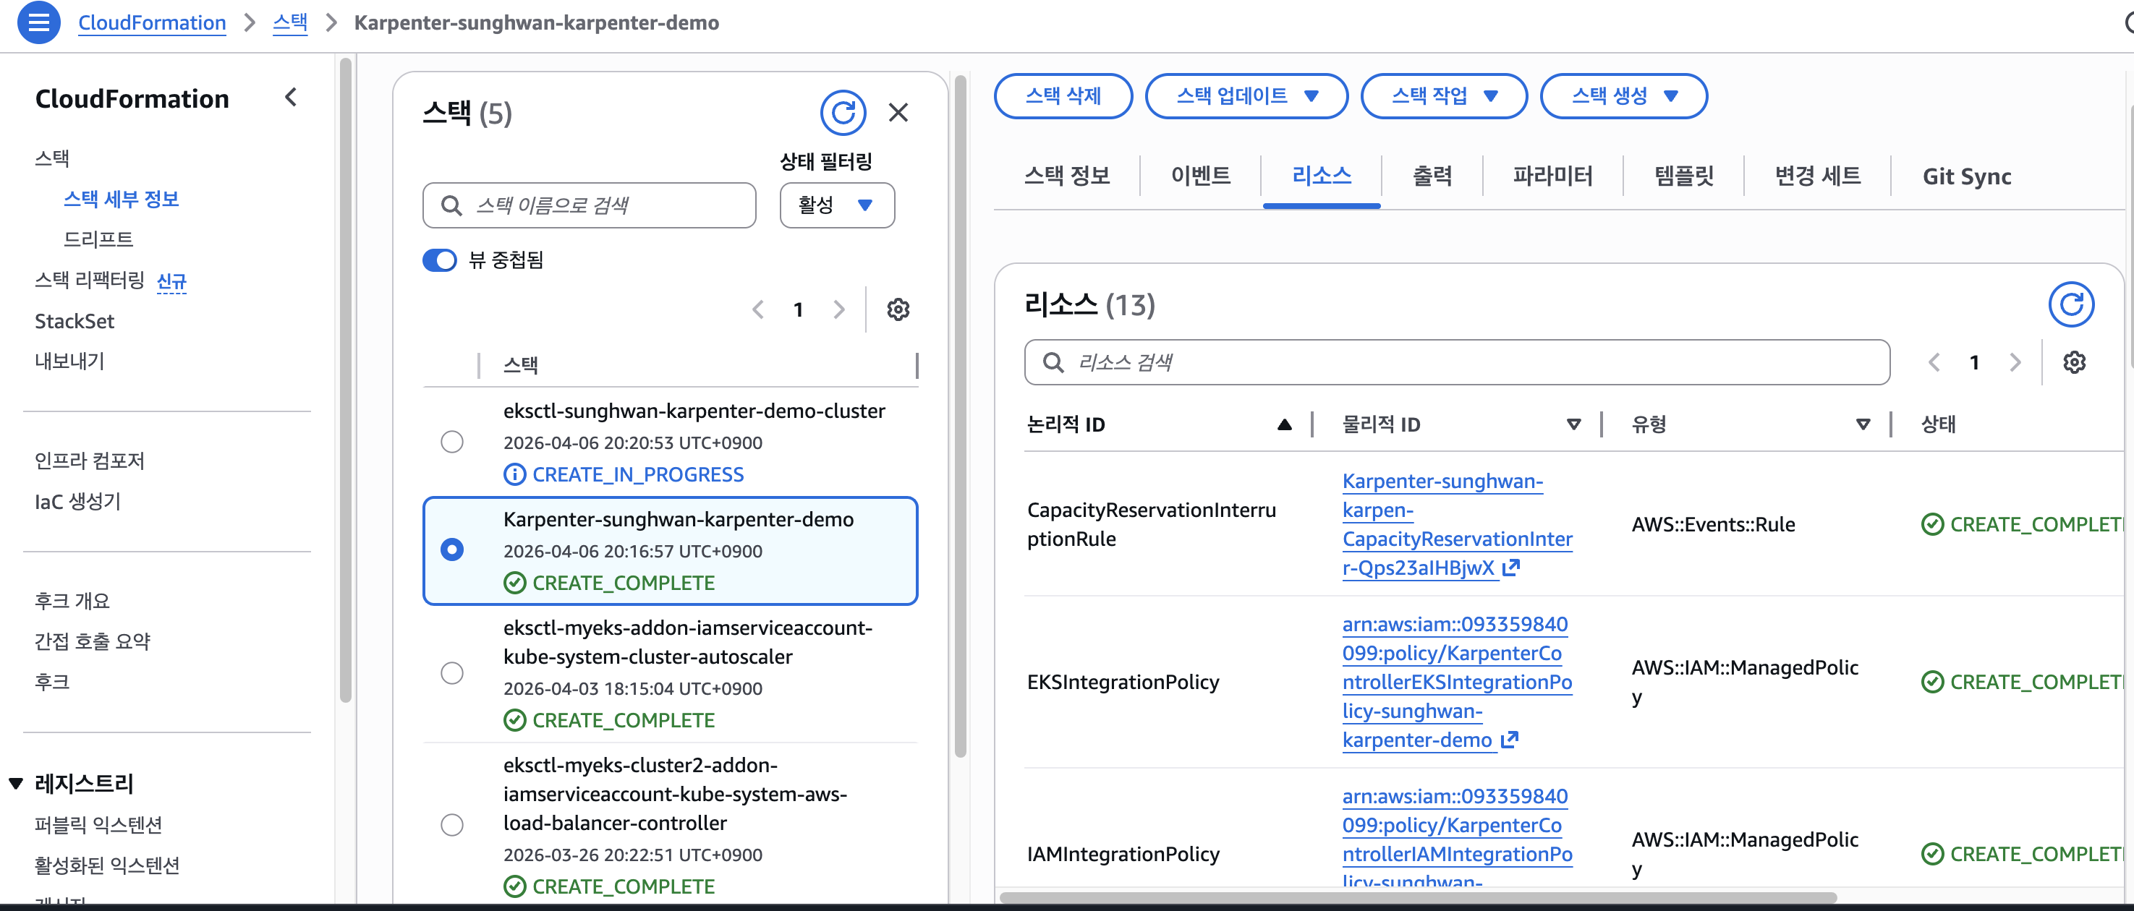Image resolution: width=2134 pixels, height=911 pixels.
Task: Open hooks in sidebar
Action: [x=52, y=683]
